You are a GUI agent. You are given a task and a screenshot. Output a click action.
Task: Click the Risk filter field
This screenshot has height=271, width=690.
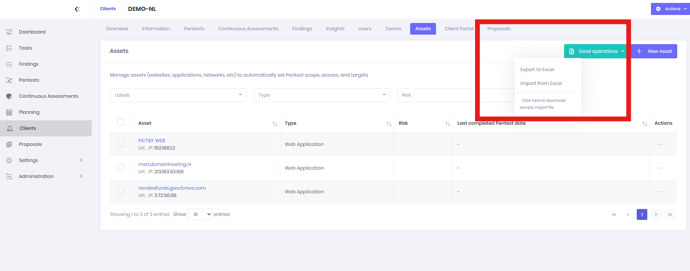(438, 95)
